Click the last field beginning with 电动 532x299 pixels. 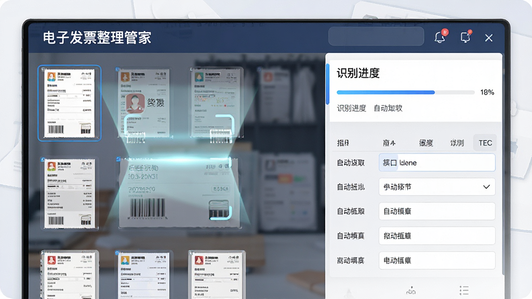coord(437,261)
